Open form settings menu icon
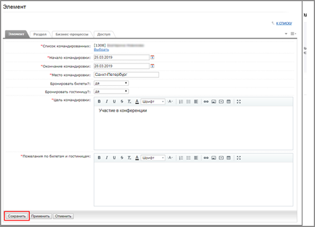 [x=293, y=34]
